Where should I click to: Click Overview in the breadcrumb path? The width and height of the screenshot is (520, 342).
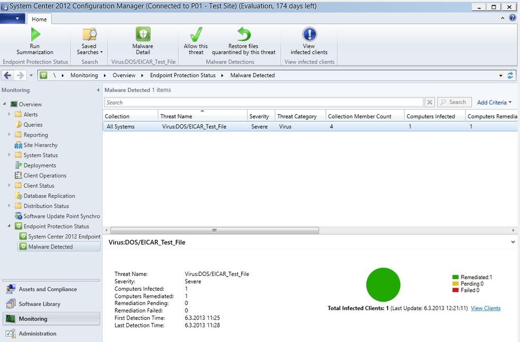click(x=124, y=75)
